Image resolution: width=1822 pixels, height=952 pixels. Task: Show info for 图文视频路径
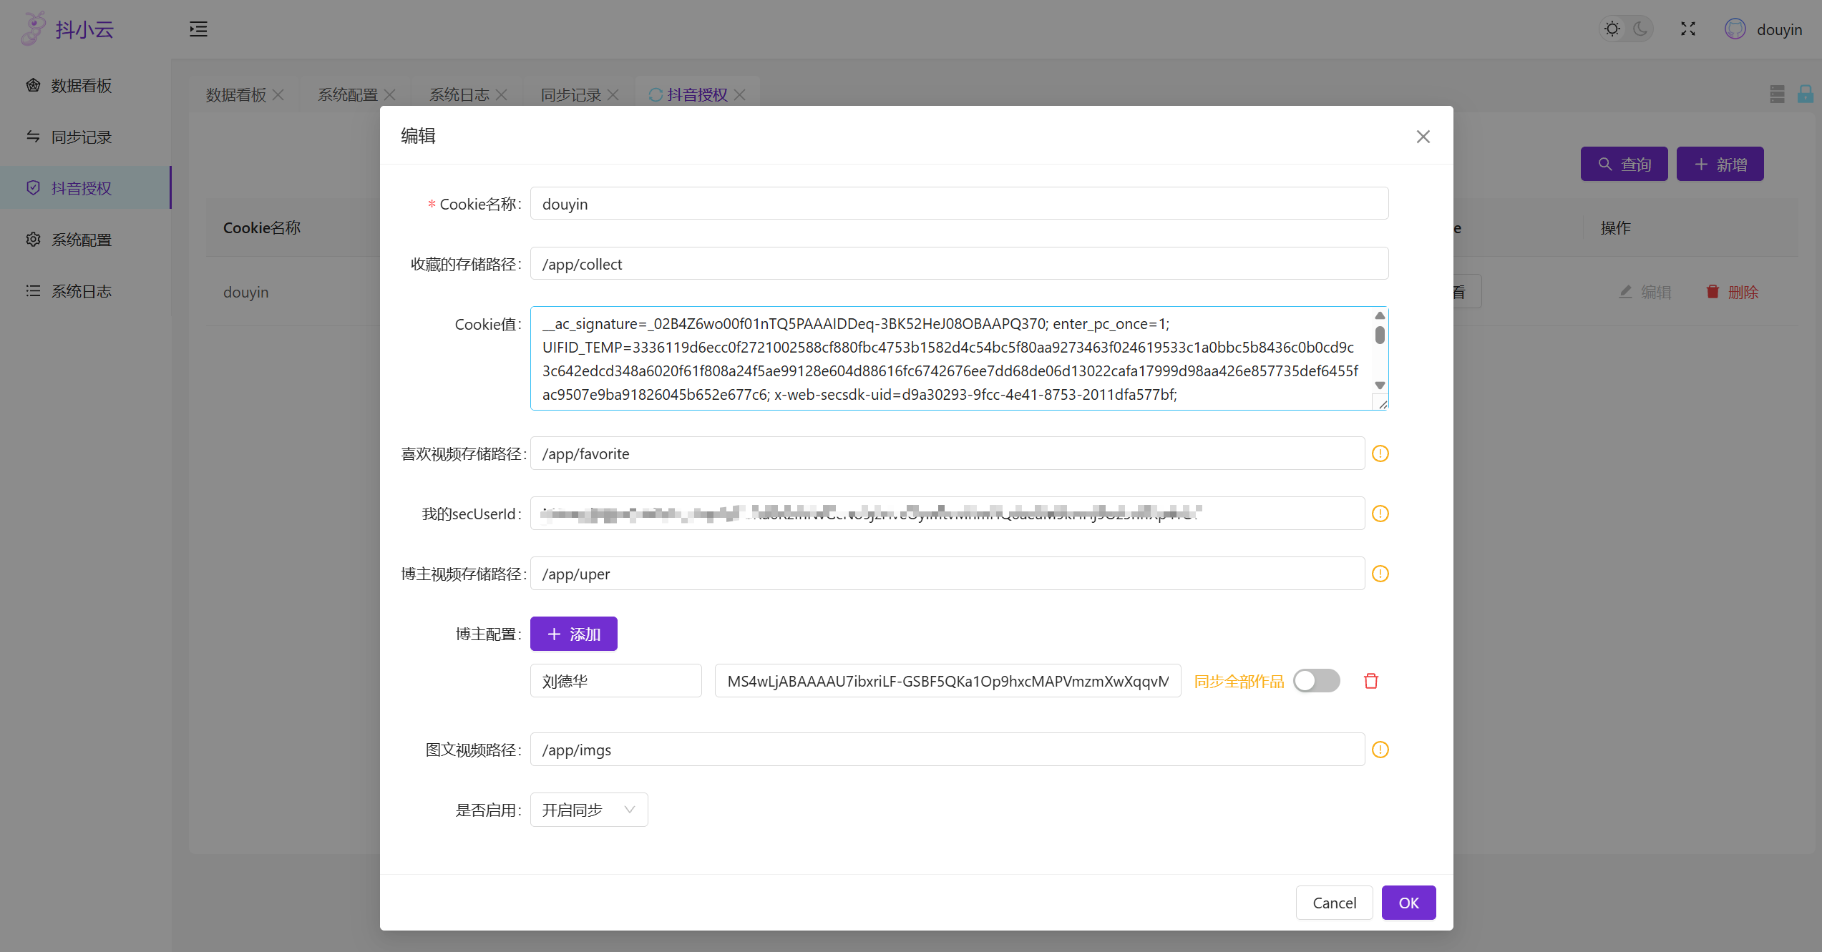[x=1380, y=750]
